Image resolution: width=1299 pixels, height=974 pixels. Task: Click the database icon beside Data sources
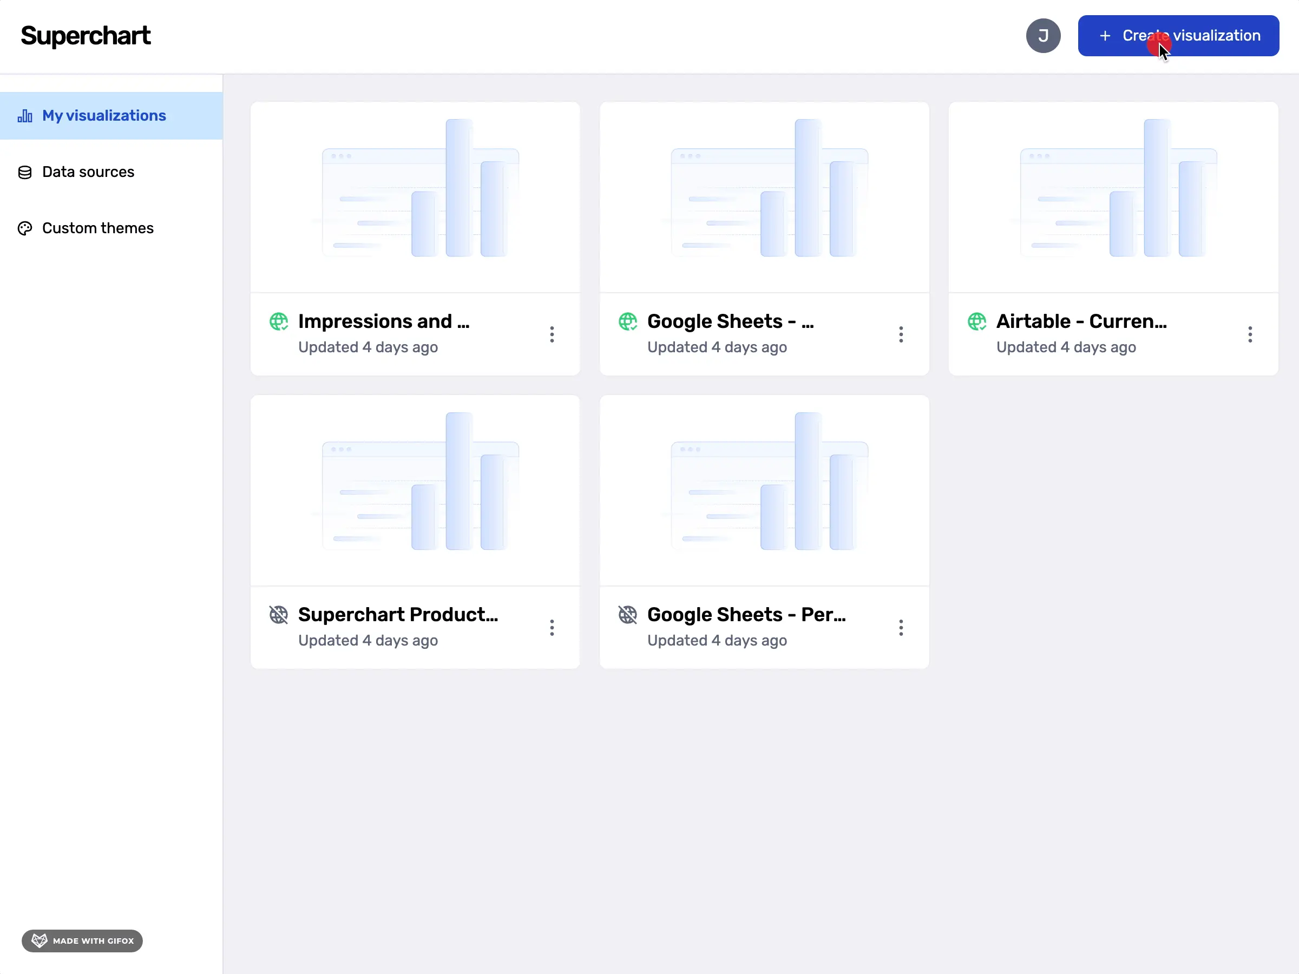pos(25,172)
